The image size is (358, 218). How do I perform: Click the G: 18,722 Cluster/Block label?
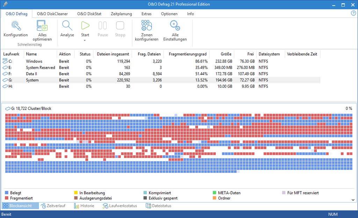click(31, 109)
